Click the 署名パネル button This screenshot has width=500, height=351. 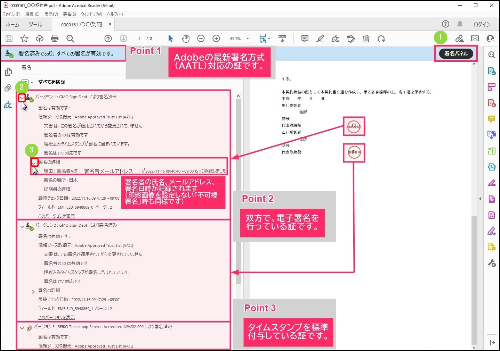[456, 53]
